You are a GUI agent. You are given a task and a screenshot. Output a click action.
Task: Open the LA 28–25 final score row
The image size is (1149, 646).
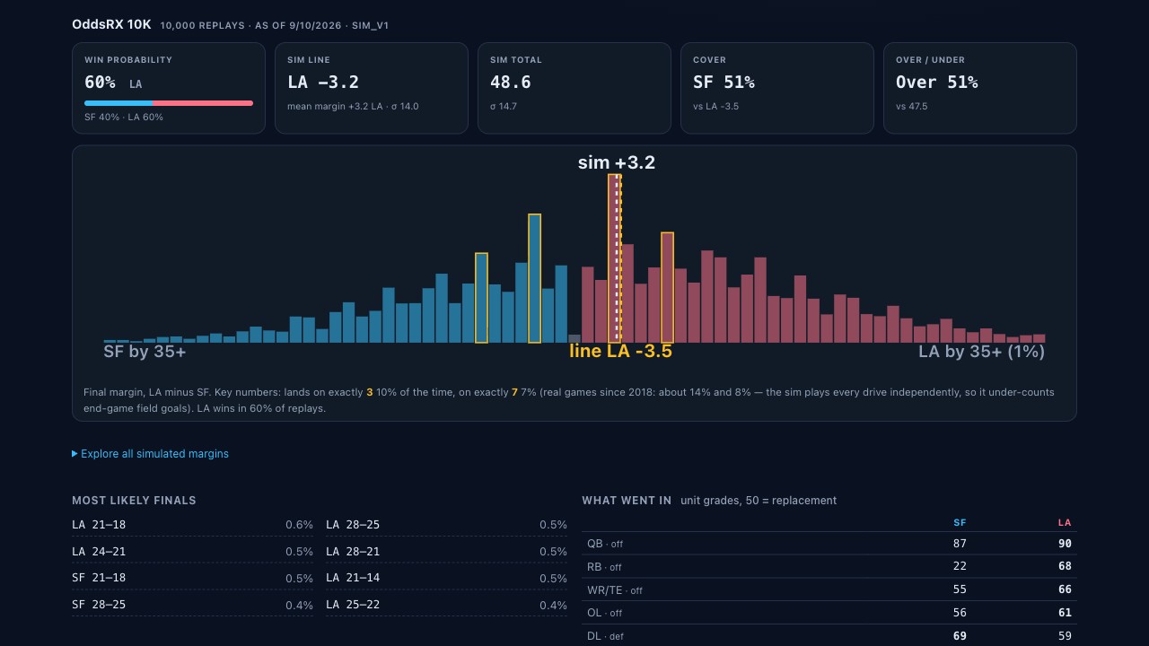point(446,525)
